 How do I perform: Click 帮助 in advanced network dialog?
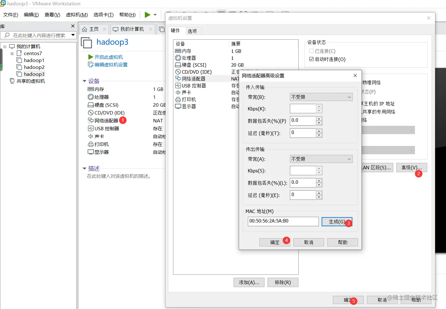click(343, 242)
